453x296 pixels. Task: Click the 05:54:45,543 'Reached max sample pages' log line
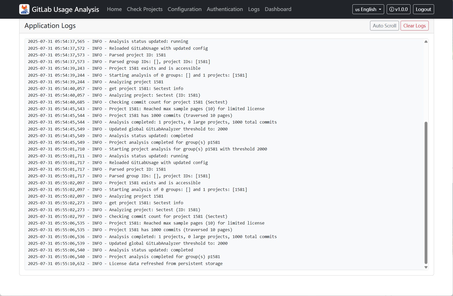pos(146,109)
